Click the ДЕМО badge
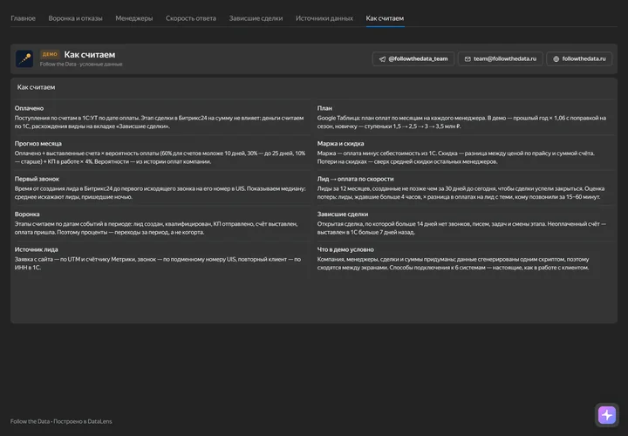This screenshot has width=628, height=436. (x=50, y=54)
